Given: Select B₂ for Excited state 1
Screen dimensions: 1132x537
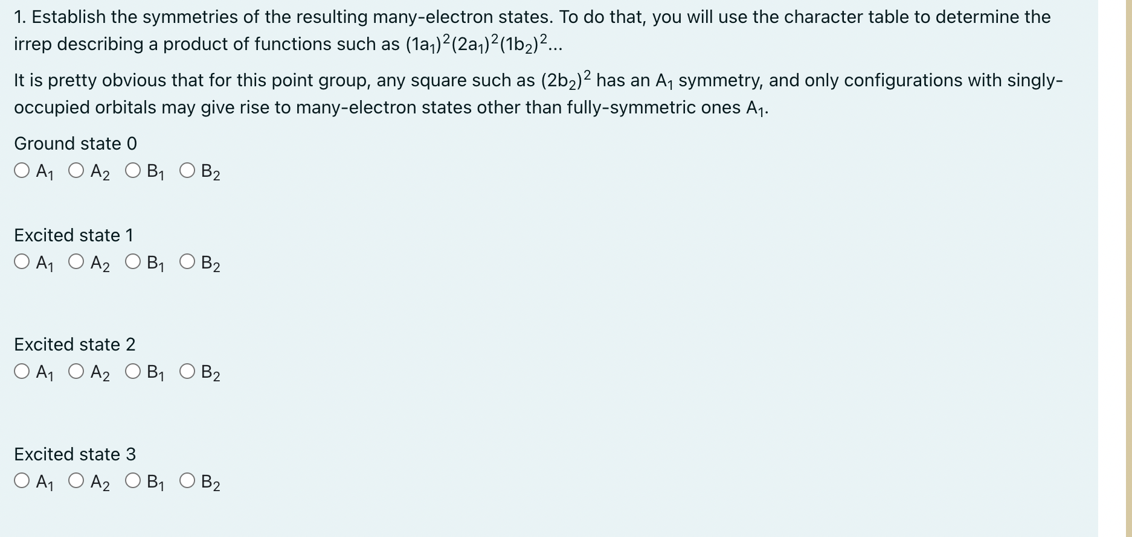Looking at the screenshot, I should coord(186,262).
